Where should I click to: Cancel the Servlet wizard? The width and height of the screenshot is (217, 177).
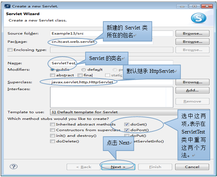click(192, 167)
